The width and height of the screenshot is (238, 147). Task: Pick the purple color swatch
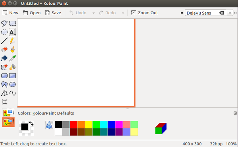tap(119, 132)
